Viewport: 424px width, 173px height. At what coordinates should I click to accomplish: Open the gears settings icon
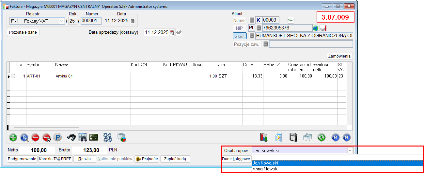(x=107, y=137)
